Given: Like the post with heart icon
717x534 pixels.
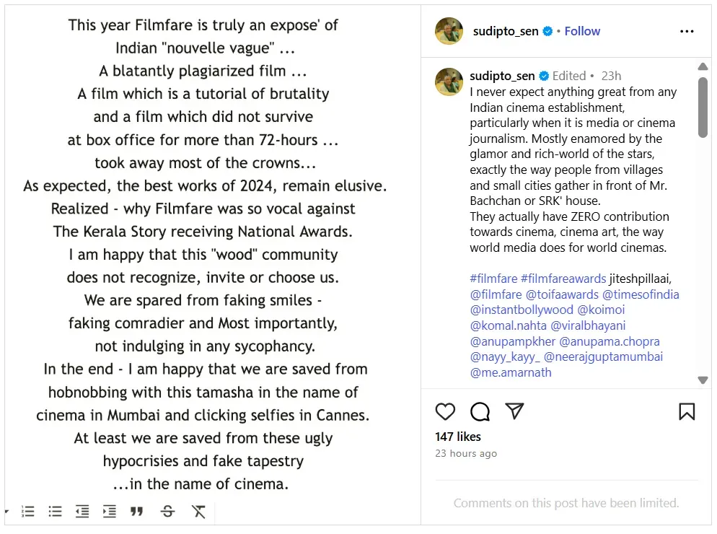Looking at the screenshot, I should click(x=446, y=411).
